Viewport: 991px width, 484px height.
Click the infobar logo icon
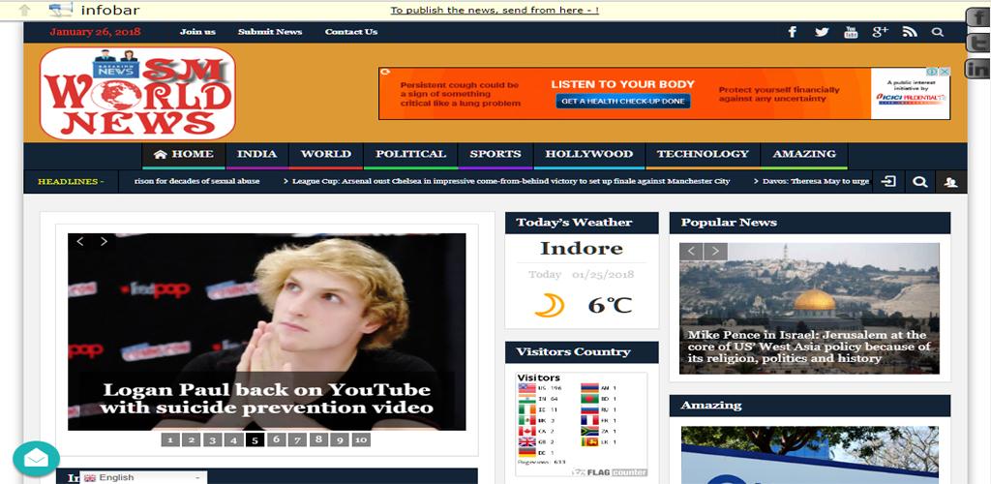click(61, 10)
